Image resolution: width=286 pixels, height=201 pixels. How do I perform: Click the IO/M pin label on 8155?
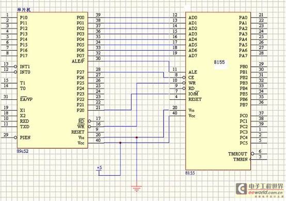click(194, 94)
